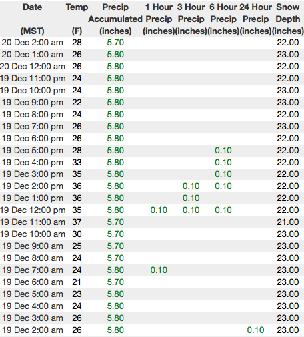Click the 1 Hour Precip value at 19 Dec 12:00 pm

point(159,210)
